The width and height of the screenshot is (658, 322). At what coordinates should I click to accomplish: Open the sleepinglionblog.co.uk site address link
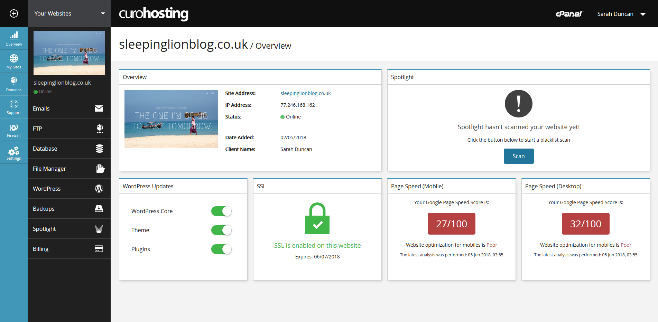point(305,93)
